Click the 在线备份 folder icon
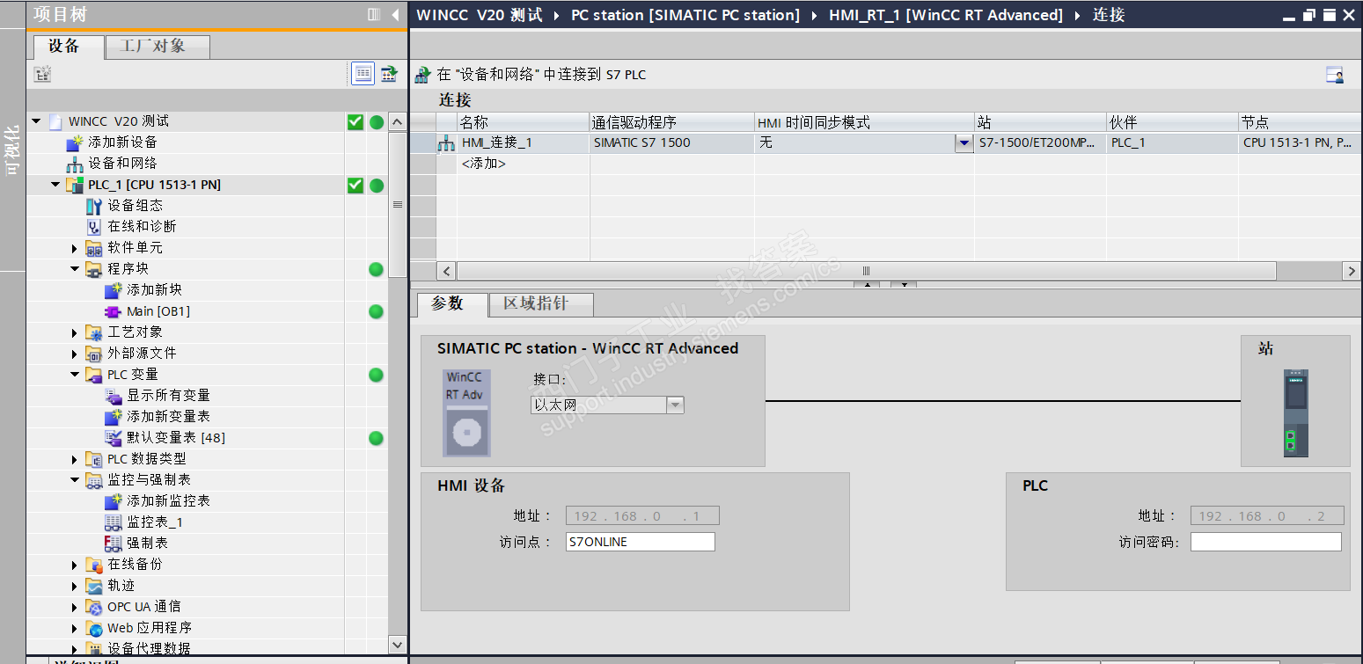This screenshot has width=1363, height=664. point(94,565)
